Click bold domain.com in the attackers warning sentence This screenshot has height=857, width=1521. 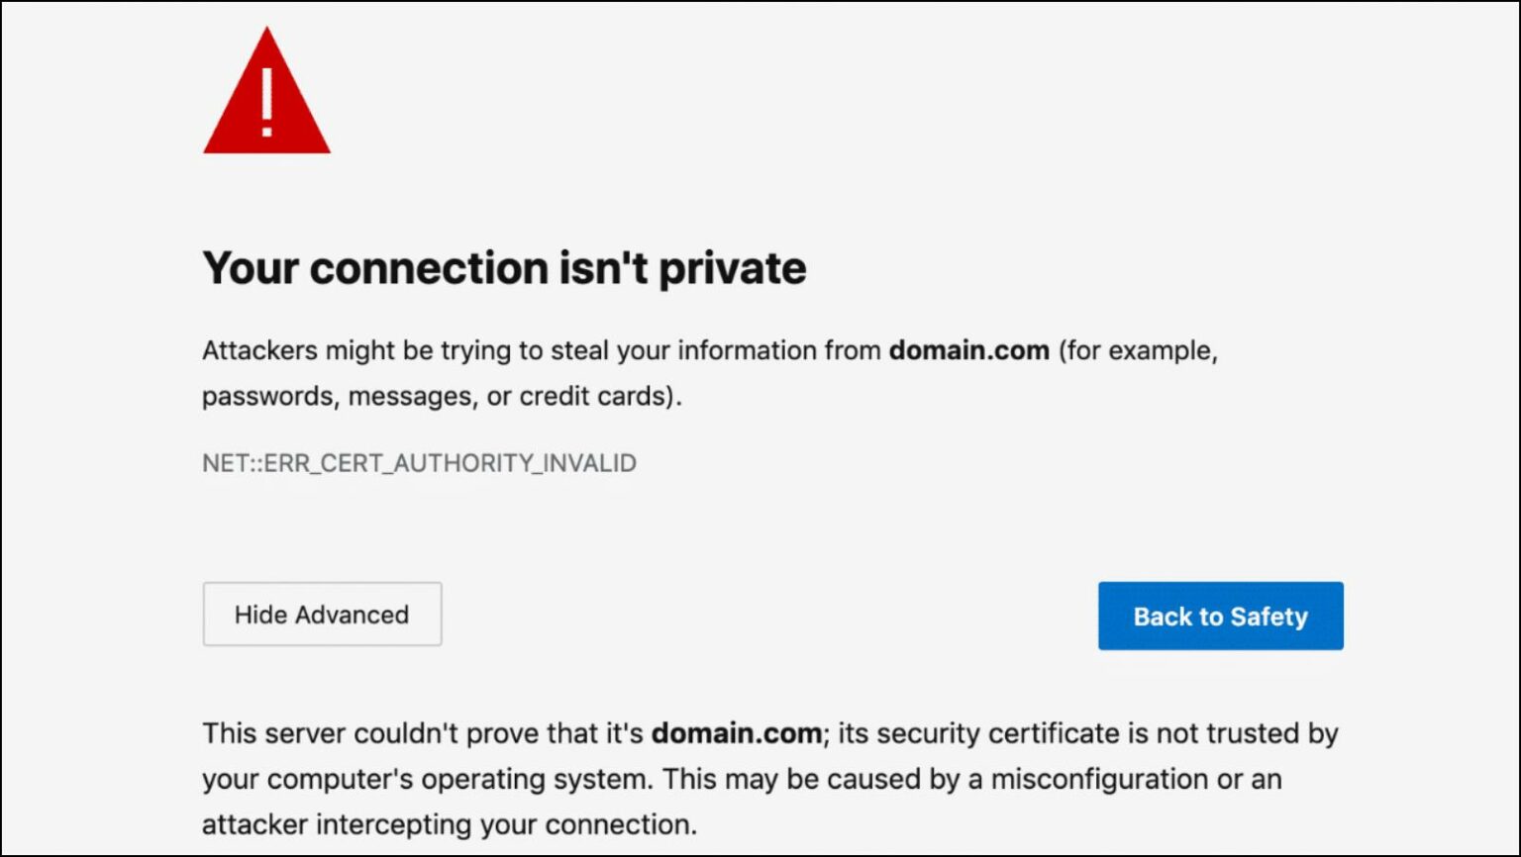[x=968, y=350]
